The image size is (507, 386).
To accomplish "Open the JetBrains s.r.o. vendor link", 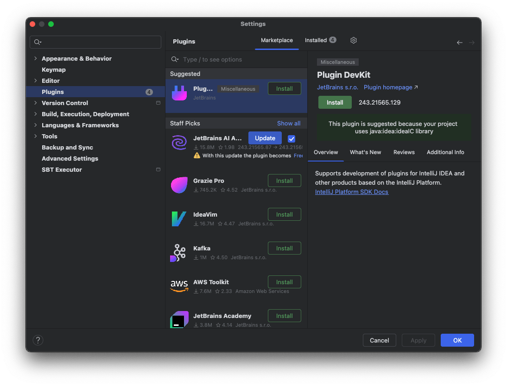I will 337,87.
